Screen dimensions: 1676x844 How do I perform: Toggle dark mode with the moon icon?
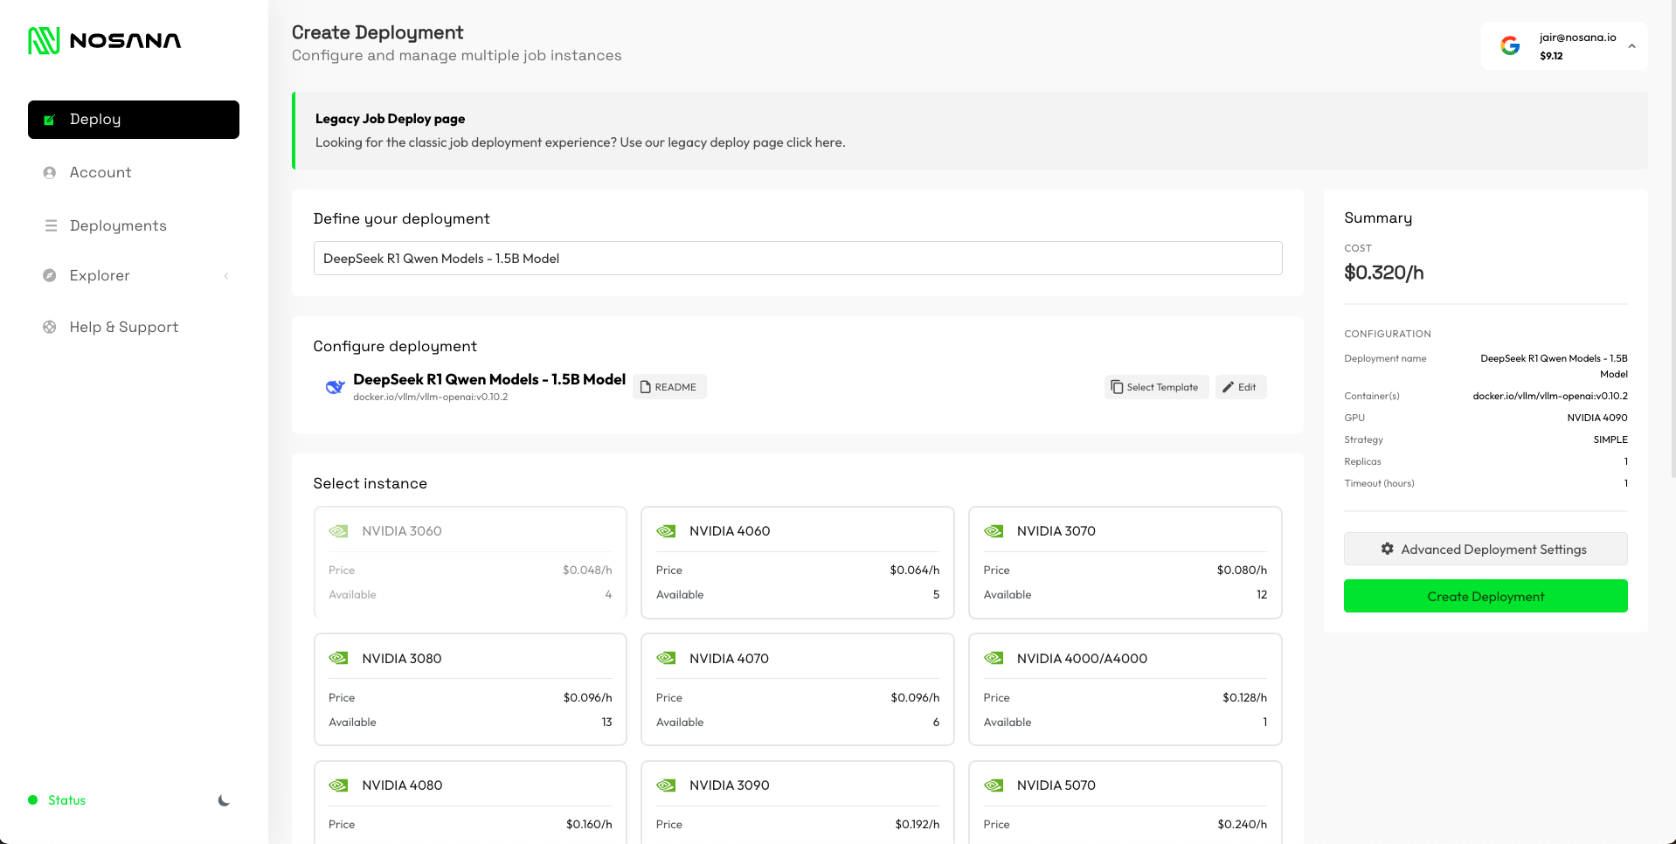[x=225, y=799]
